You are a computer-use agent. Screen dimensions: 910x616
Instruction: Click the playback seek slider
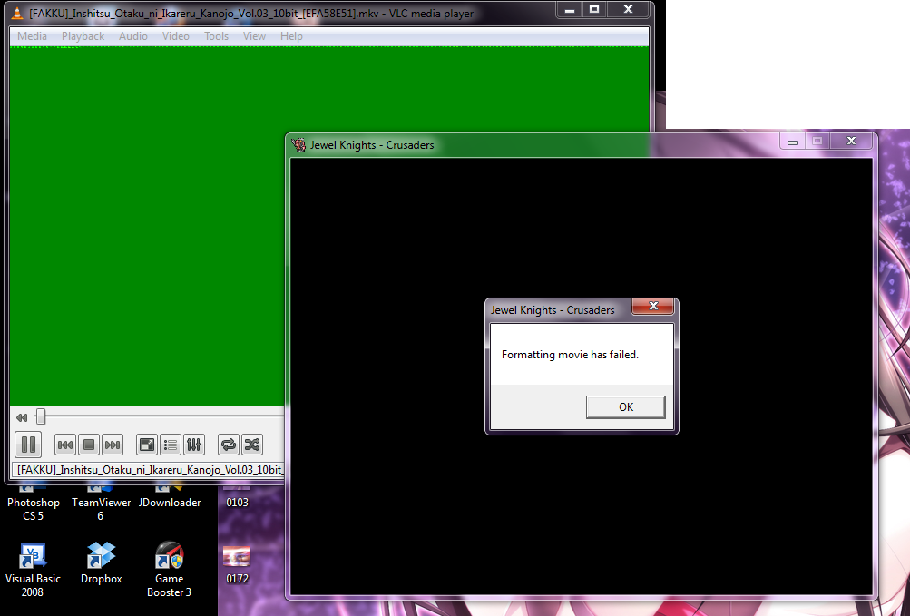41,416
